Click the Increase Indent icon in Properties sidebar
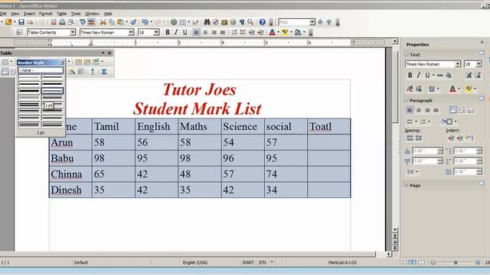This screenshot has width=490, height=275. (x=451, y=137)
